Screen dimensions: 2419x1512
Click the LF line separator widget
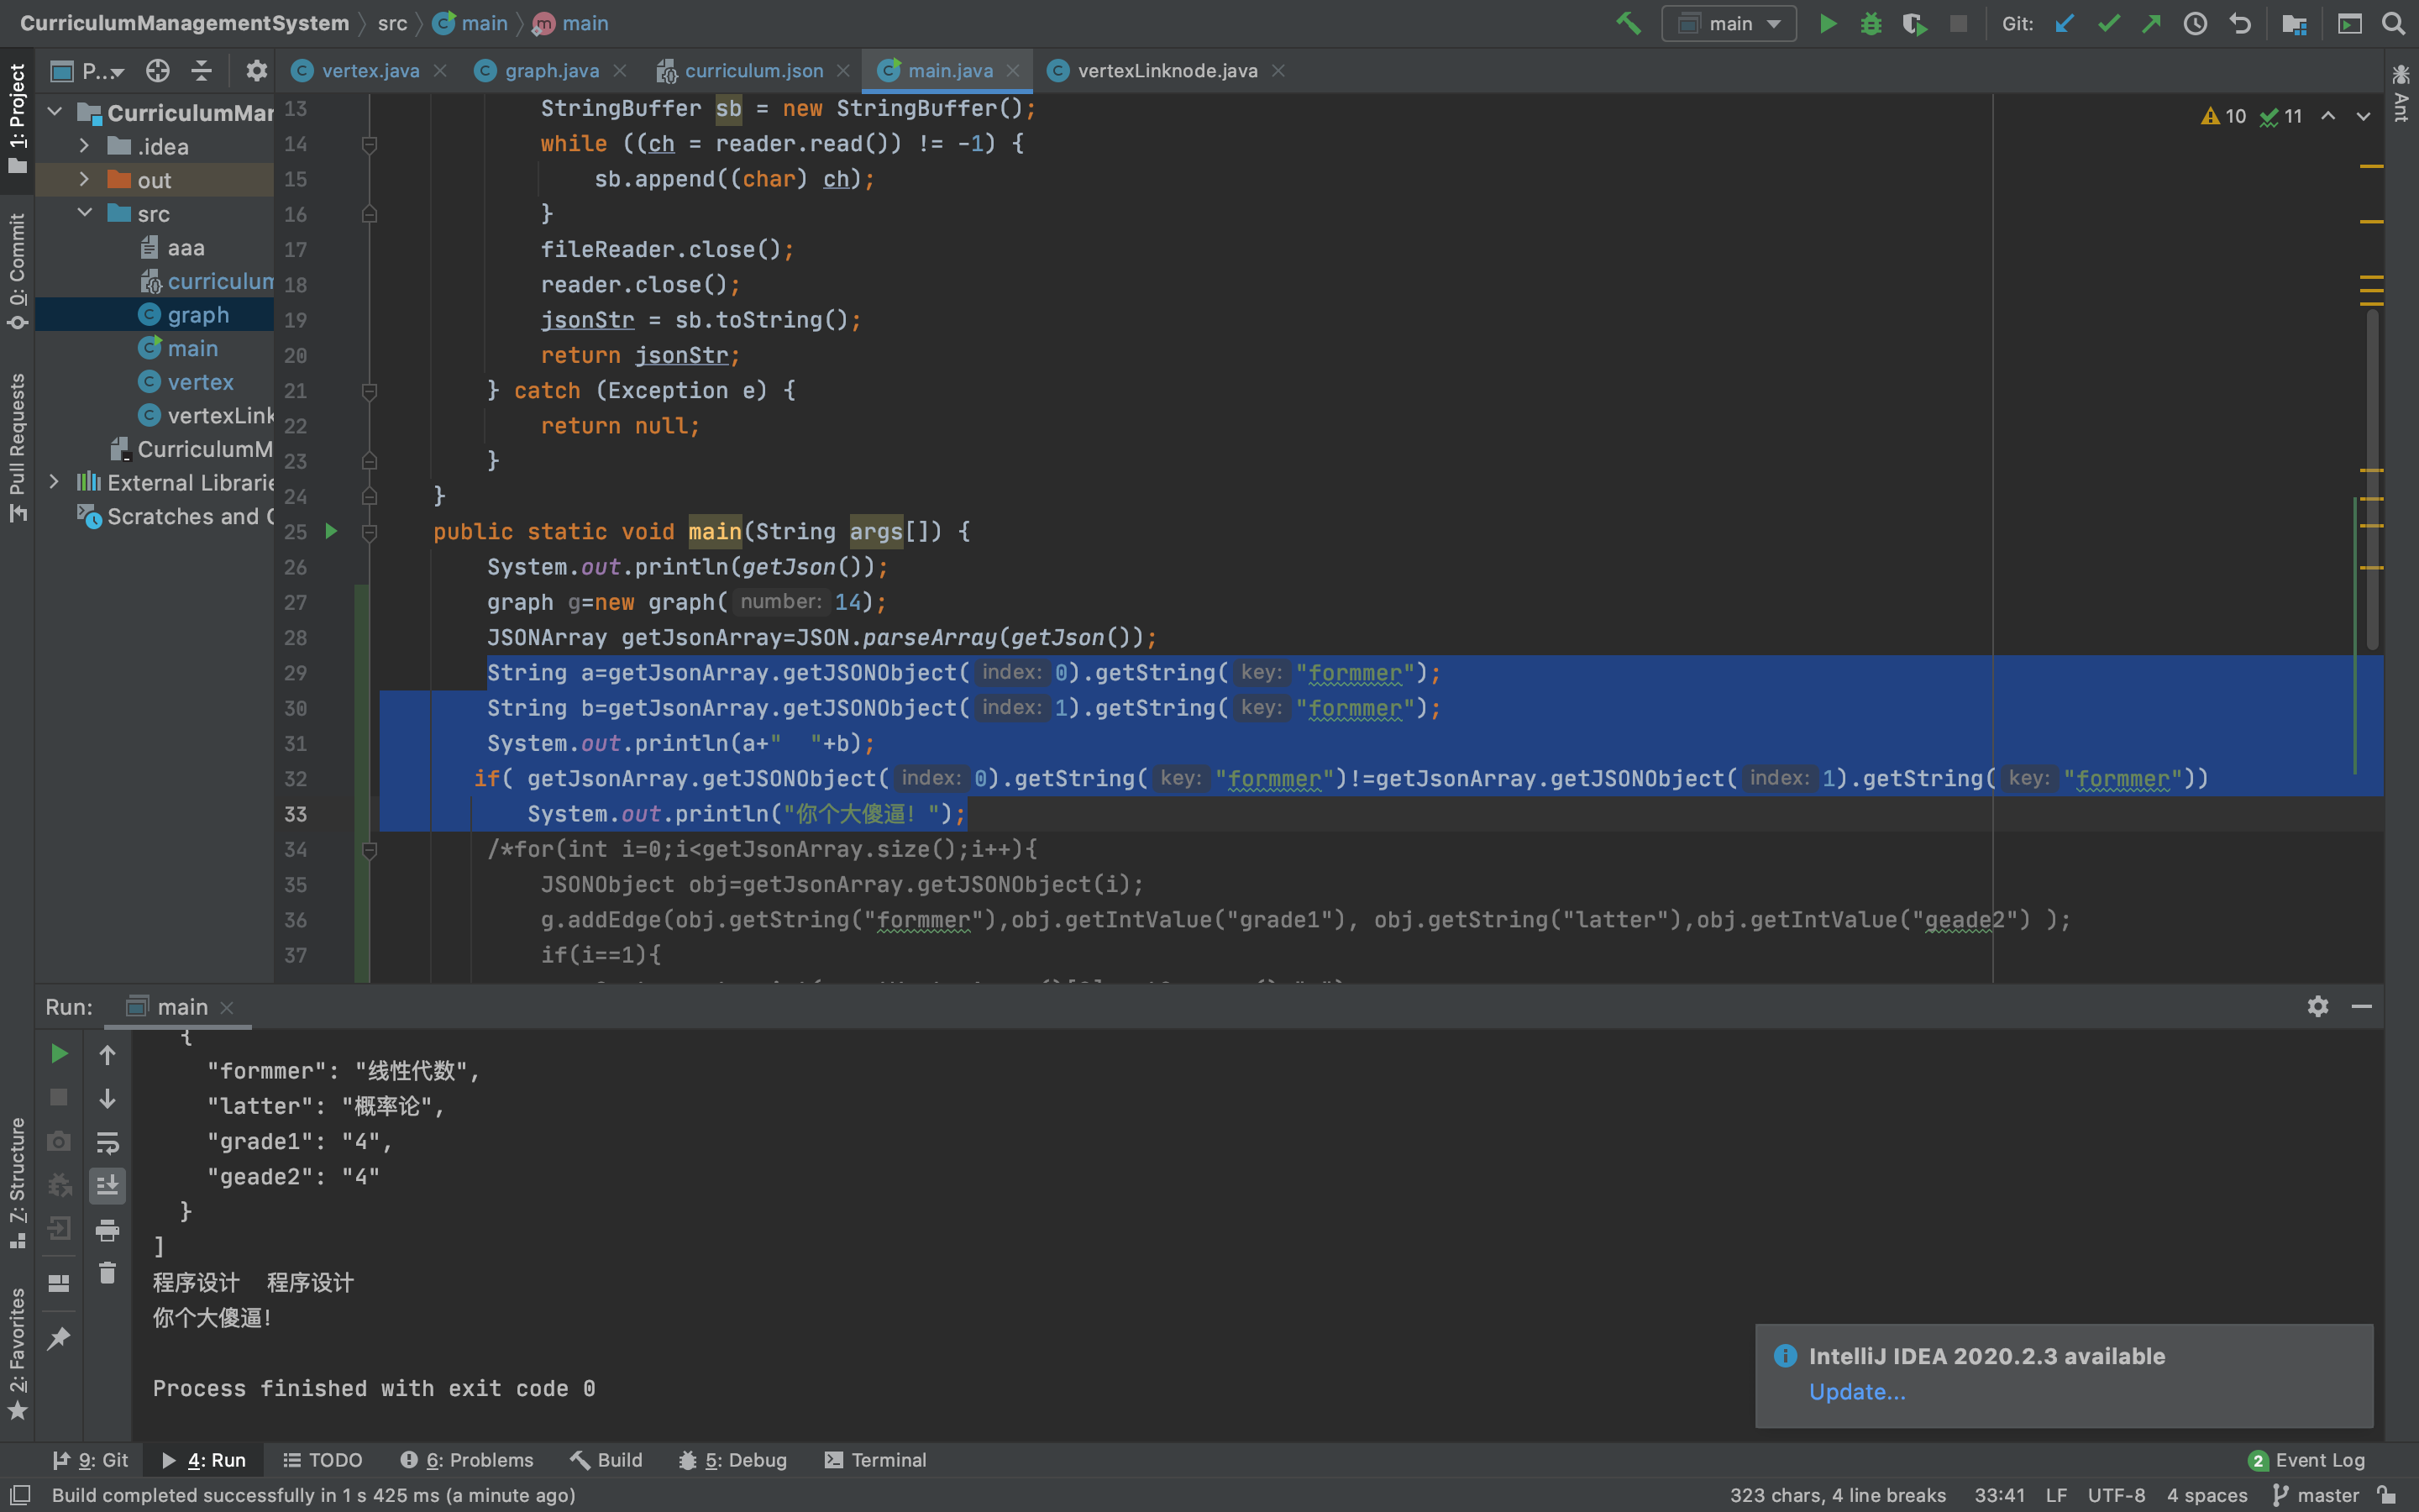click(x=2055, y=1495)
